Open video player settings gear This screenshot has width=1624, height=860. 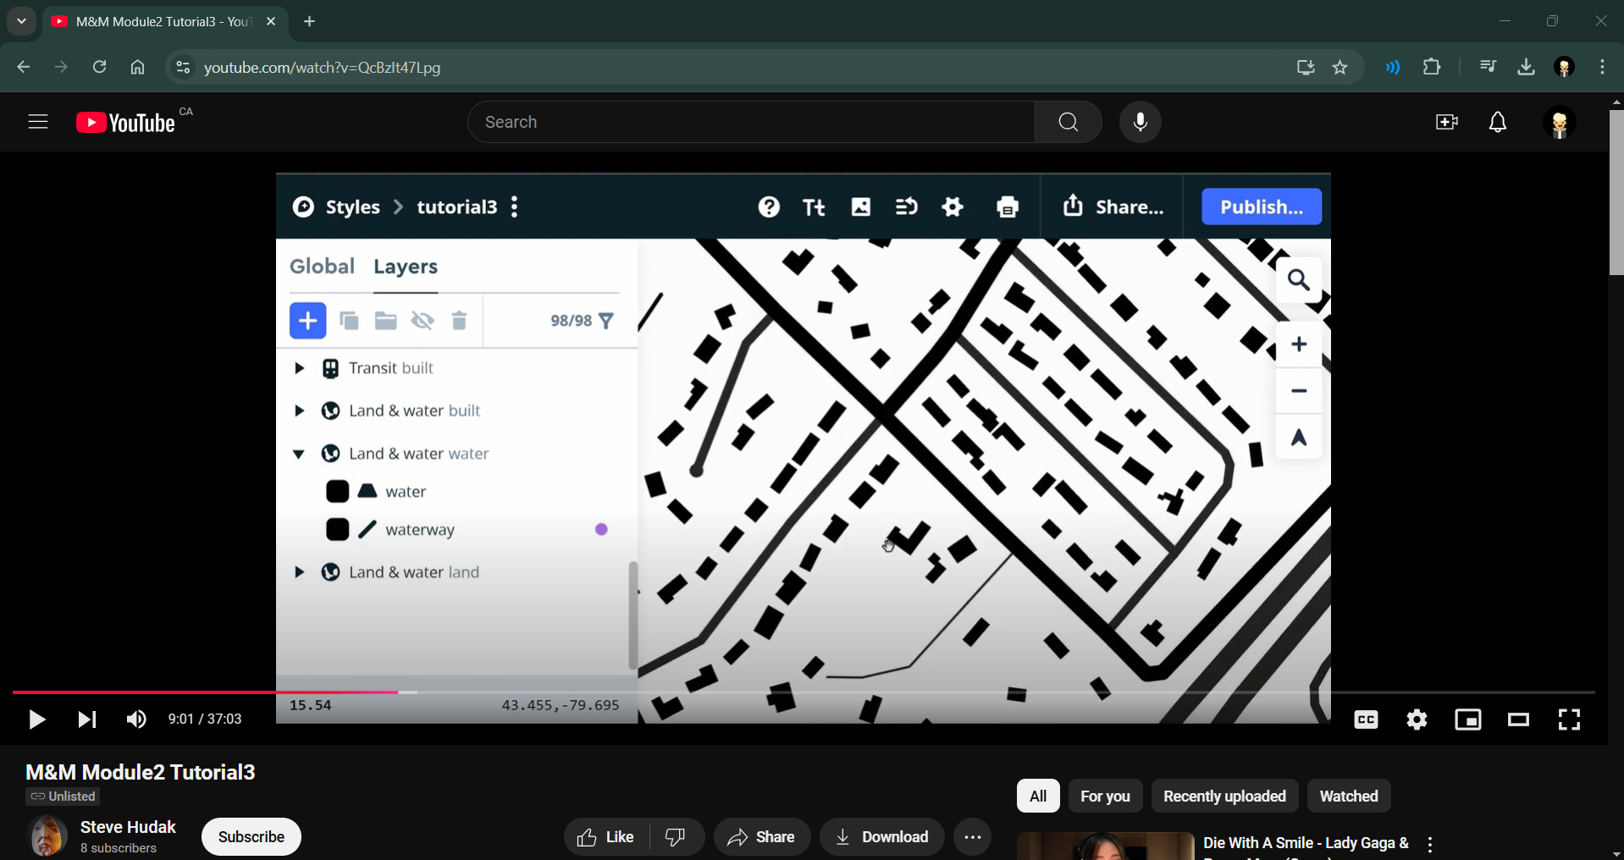coord(1417,719)
